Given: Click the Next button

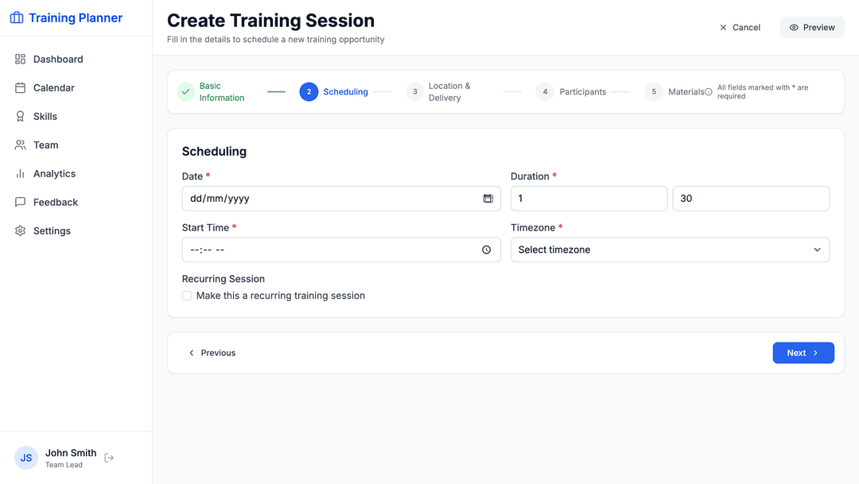Looking at the screenshot, I should (803, 352).
